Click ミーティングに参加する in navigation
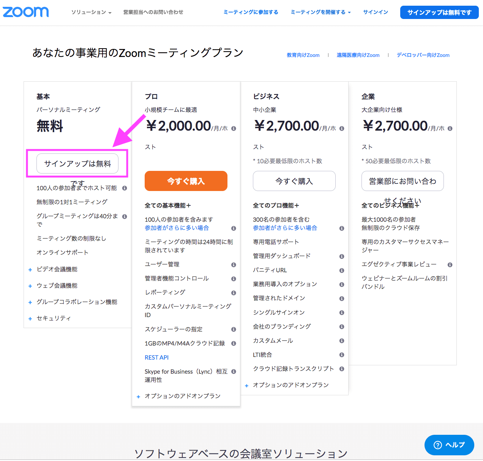The height and width of the screenshot is (461, 483). [251, 12]
